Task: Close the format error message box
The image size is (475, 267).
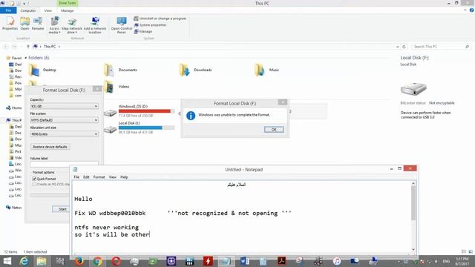Action: coord(282,102)
